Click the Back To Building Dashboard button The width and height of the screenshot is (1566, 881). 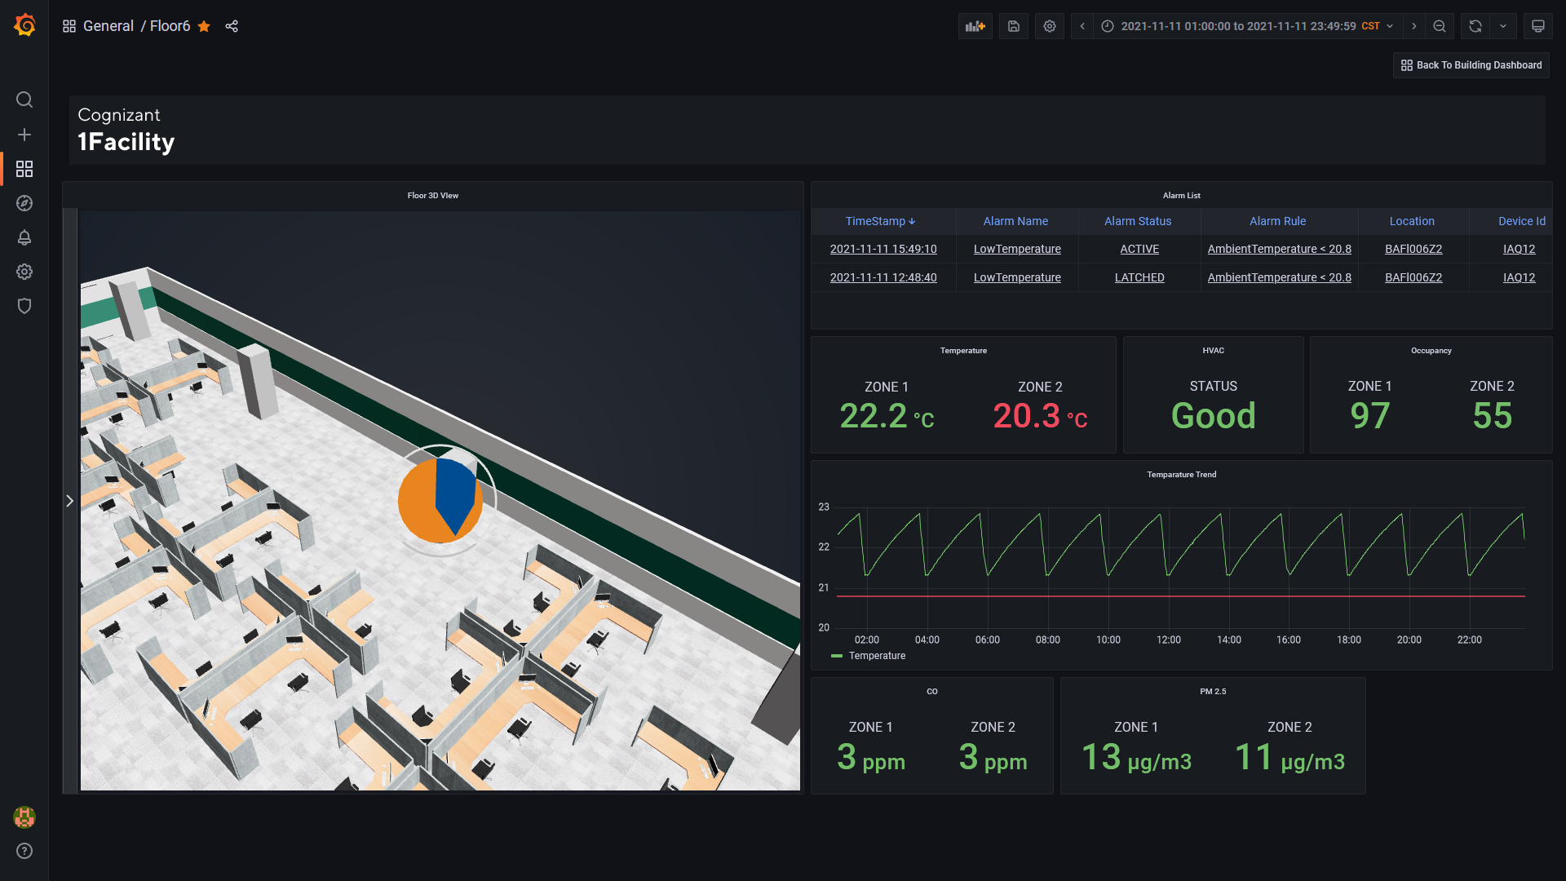[x=1470, y=65]
